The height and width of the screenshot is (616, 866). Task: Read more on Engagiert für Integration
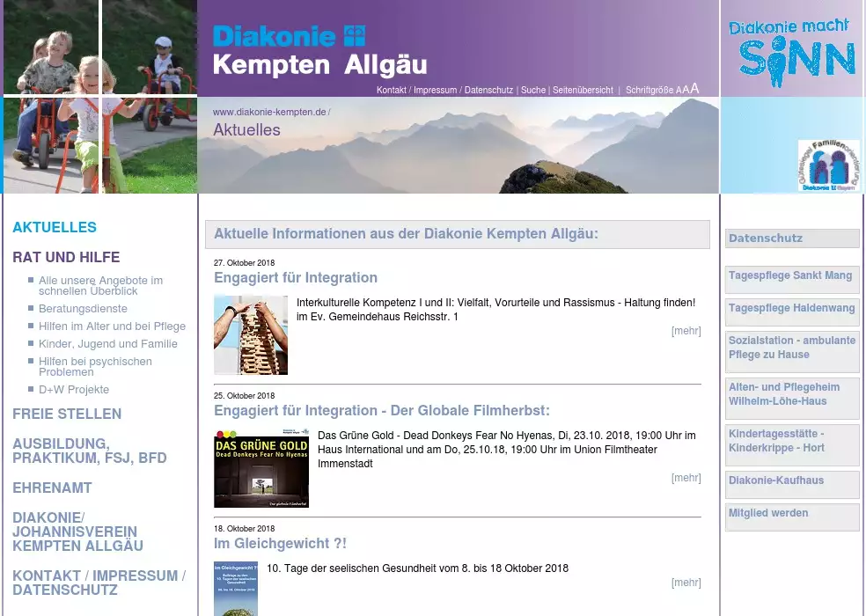click(x=686, y=331)
